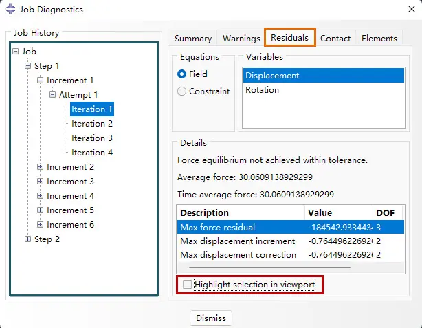Select the Max displacement increment row
The height and width of the screenshot is (328, 422).
[290, 241]
